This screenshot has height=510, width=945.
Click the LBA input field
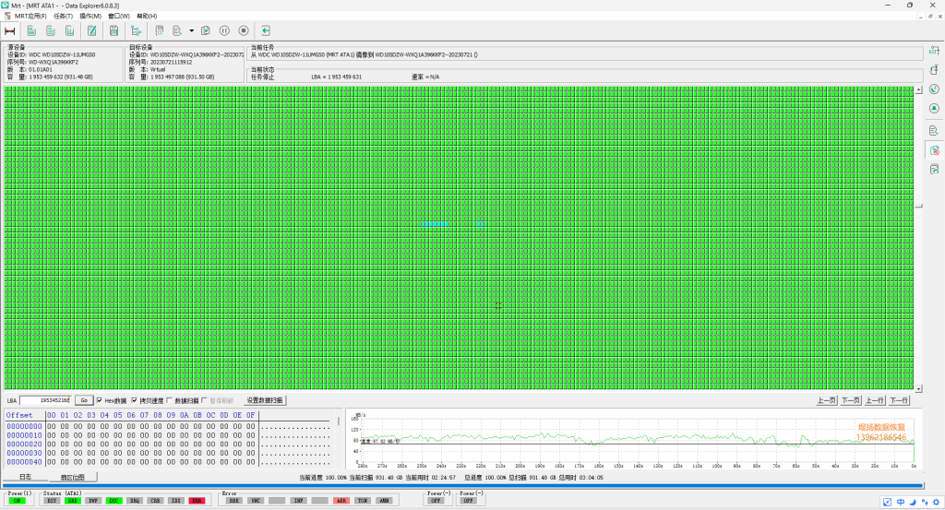coord(45,400)
